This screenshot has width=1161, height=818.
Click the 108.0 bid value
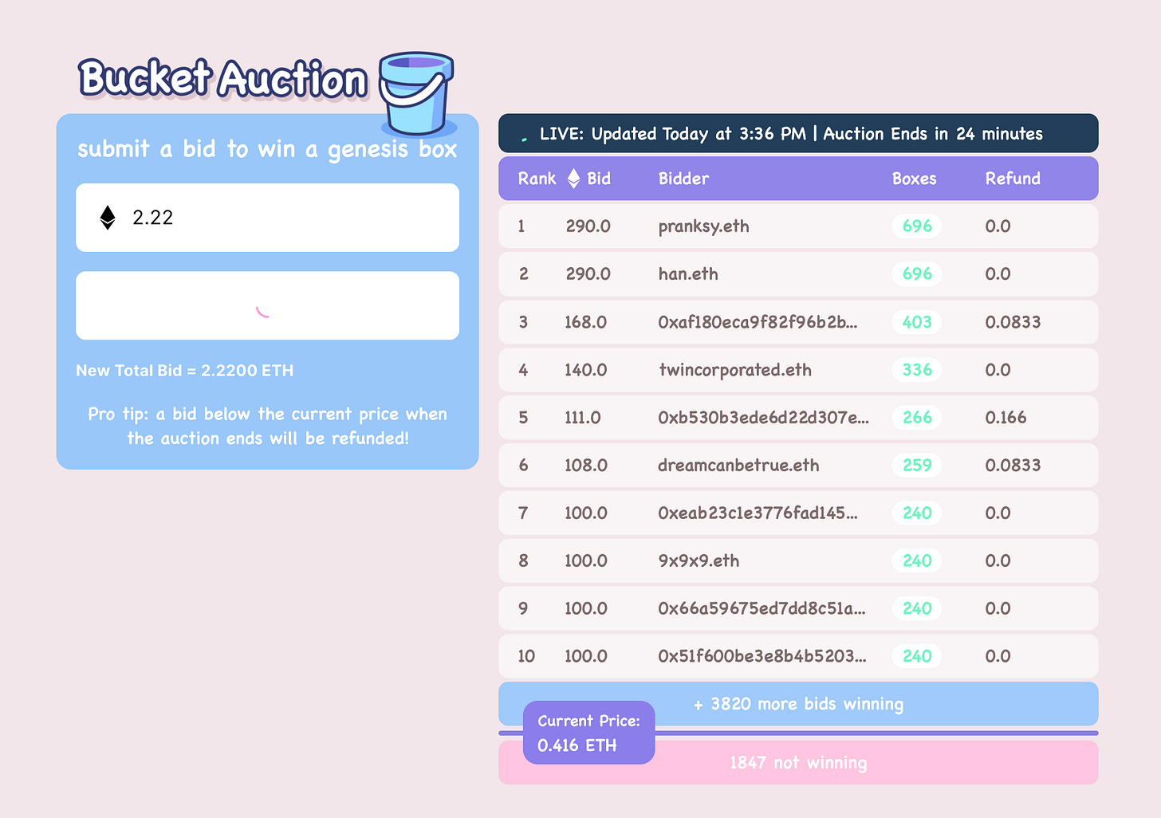pos(585,466)
